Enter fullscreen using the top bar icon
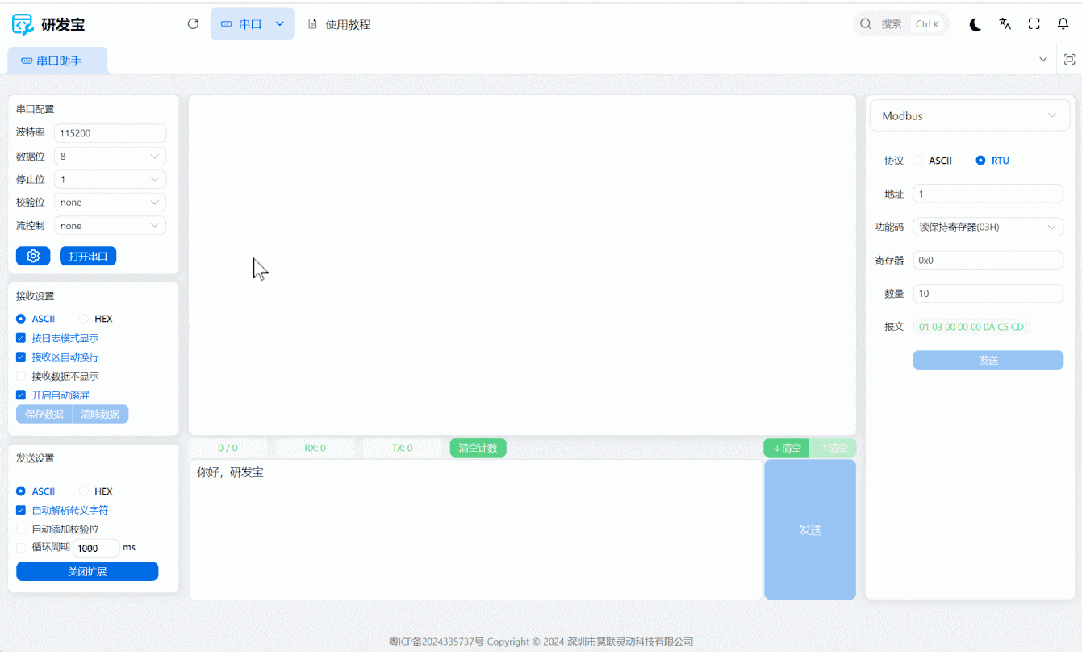 pos(1034,24)
